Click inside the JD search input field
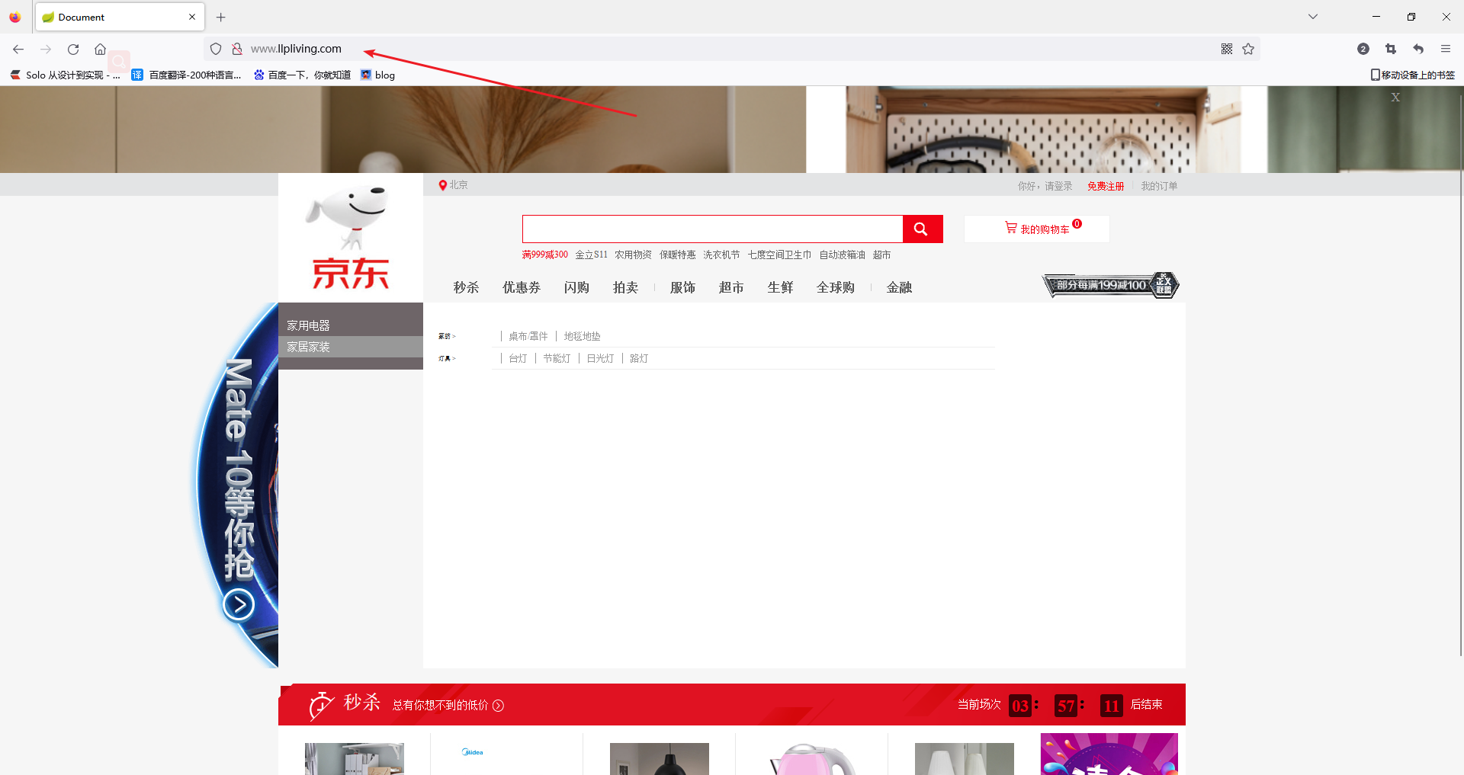Viewport: 1464px width, 775px height. (x=712, y=229)
